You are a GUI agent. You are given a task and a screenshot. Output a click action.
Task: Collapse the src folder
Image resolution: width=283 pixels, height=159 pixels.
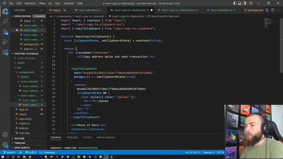click(x=28, y=68)
